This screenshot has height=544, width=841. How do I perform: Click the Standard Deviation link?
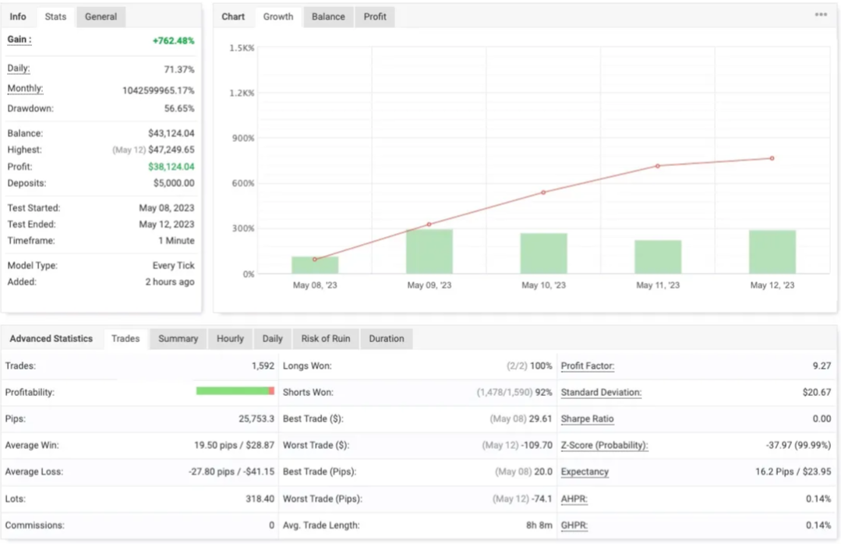[x=600, y=392]
